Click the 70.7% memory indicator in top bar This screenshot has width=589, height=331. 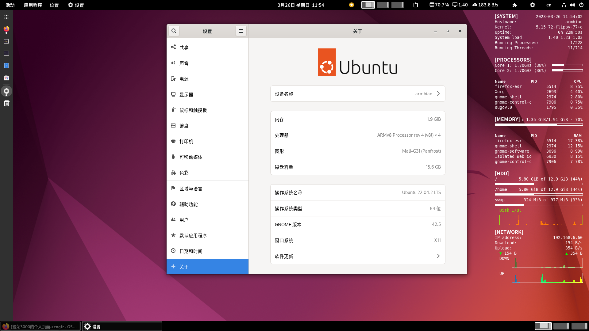coord(439,5)
